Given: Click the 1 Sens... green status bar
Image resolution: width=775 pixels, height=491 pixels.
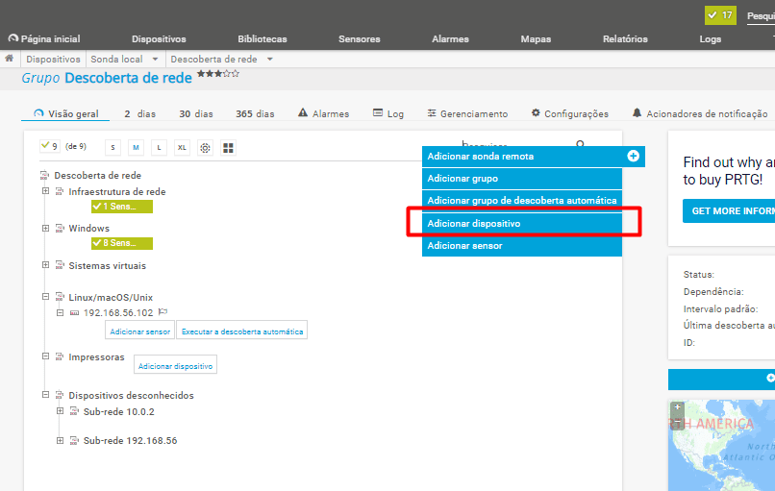Looking at the screenshot, I should tap(121, 207).
